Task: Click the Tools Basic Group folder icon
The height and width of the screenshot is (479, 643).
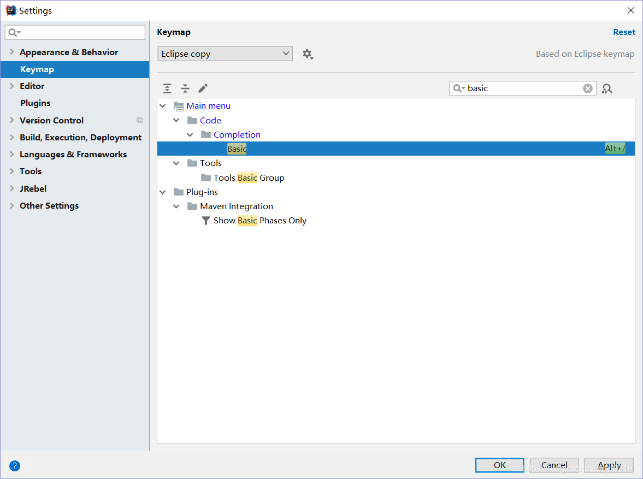Action: coord(206,178)
